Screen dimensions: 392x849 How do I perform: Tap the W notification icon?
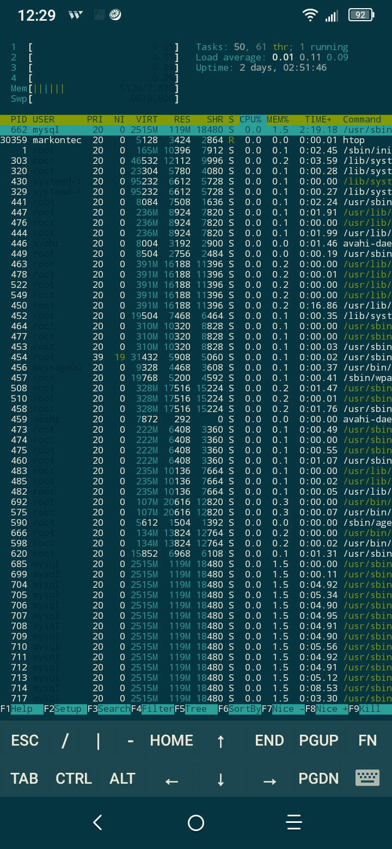pyautogui.click(x=76, y=15)
